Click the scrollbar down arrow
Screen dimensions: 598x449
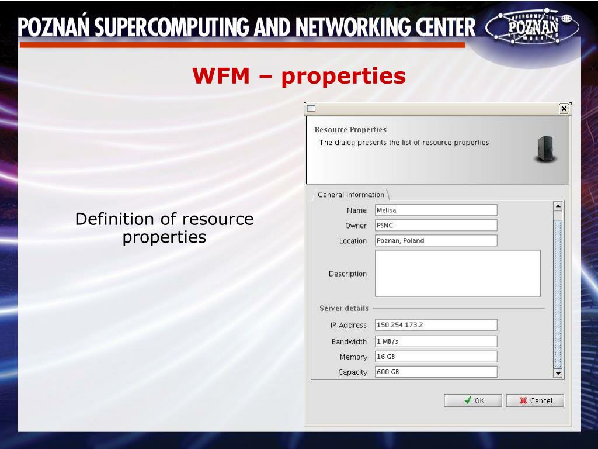click(558, 374)
